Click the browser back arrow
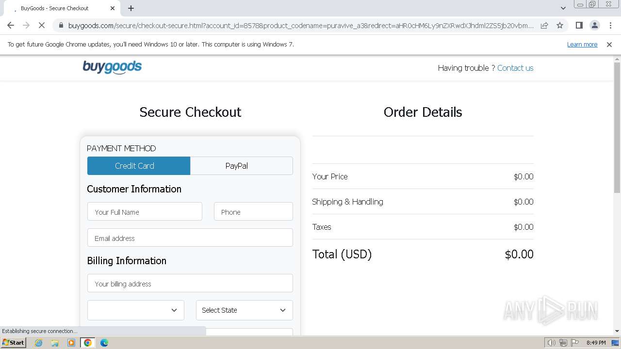This screenshot has width=621, height=349. click(x=11, y=25)
